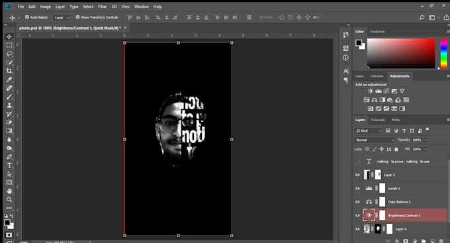450x243 pixels.
Task: Select the Eyedropper tool
Action: (9, 79)
